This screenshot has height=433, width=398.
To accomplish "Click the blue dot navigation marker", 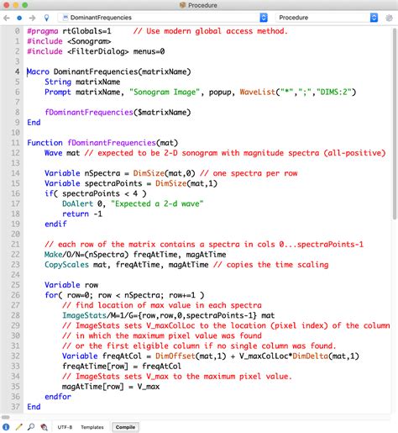I will 19,18.
